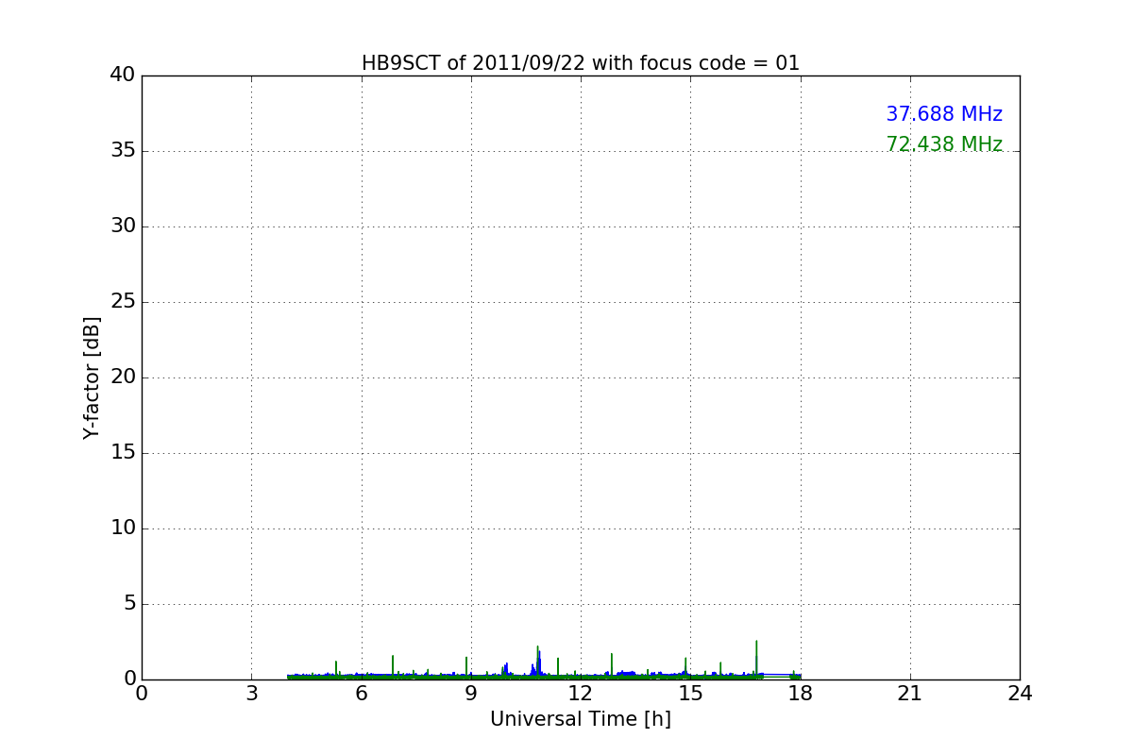
Task: Click y-axis tick label 15
Action: point(123,453)
